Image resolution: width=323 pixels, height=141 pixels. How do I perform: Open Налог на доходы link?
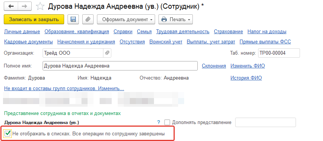[x=267, y=32]
